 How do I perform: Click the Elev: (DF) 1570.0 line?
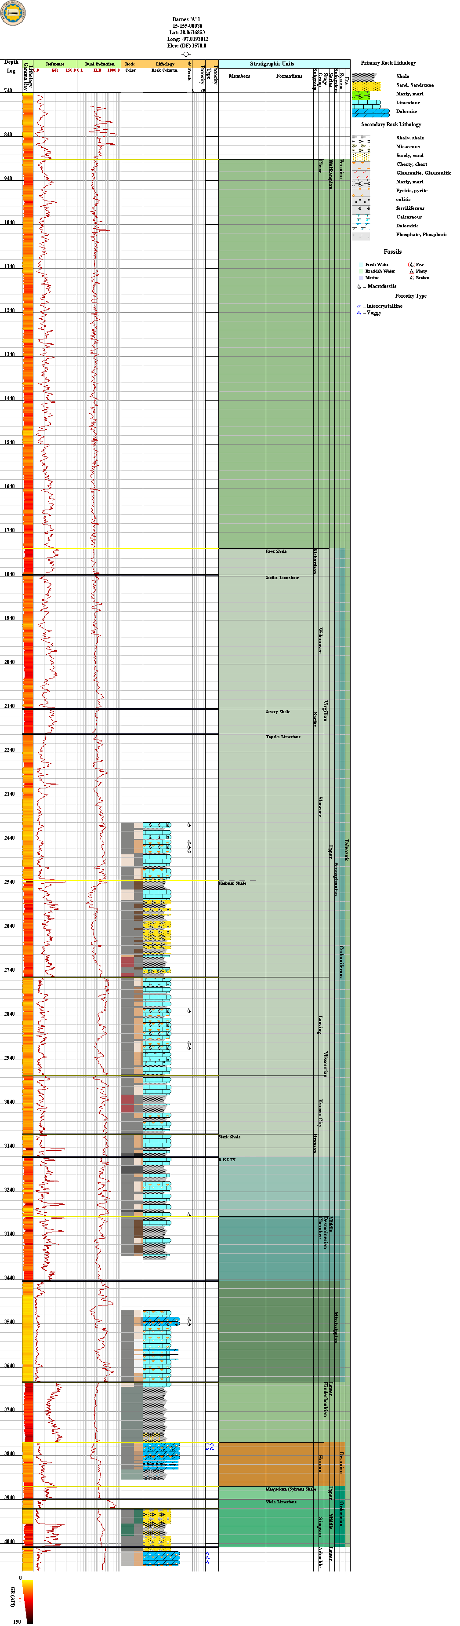coord(187,45)
